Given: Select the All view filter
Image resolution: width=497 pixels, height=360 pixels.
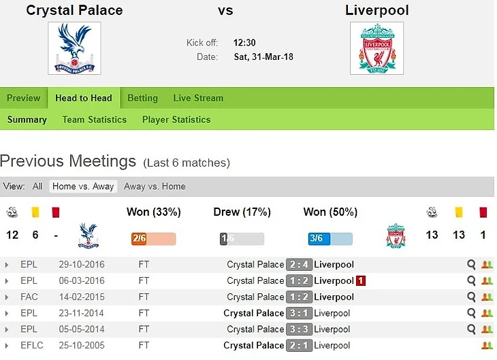Looking at the screenshot, I should [37, 186].
